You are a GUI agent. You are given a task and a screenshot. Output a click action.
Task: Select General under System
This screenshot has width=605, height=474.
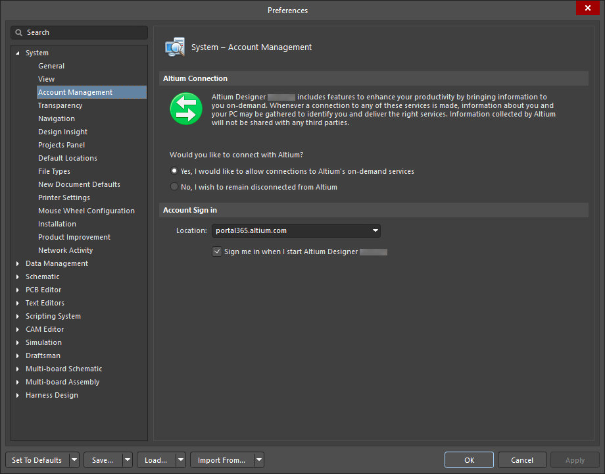pyautogui.click(x=51, y=66)
